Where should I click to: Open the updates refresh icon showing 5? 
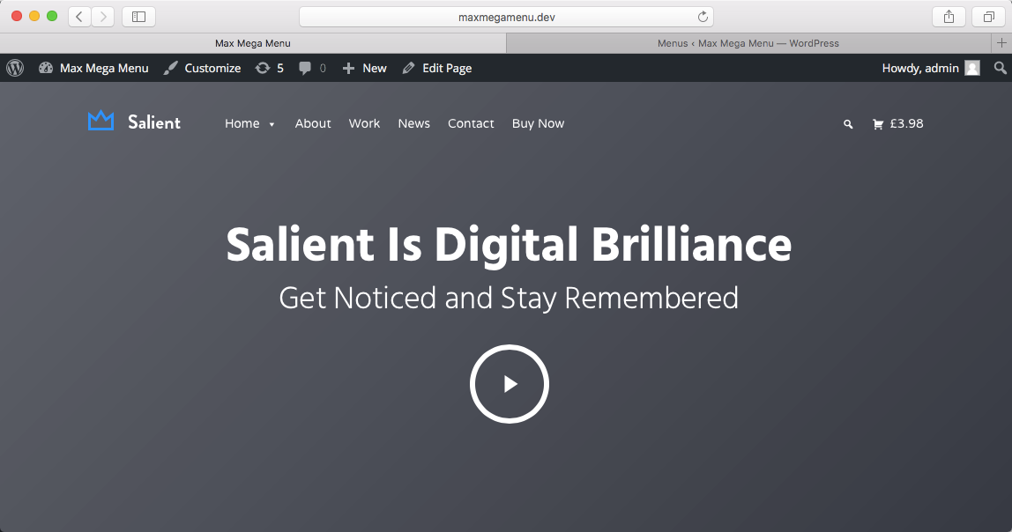[262, 68]
